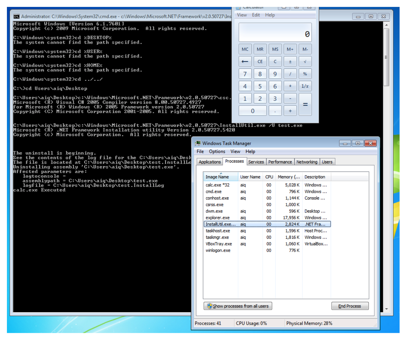404x338 pixels.
Task: Select the InstallUtil.exe process row
Action: pos(220,224)
